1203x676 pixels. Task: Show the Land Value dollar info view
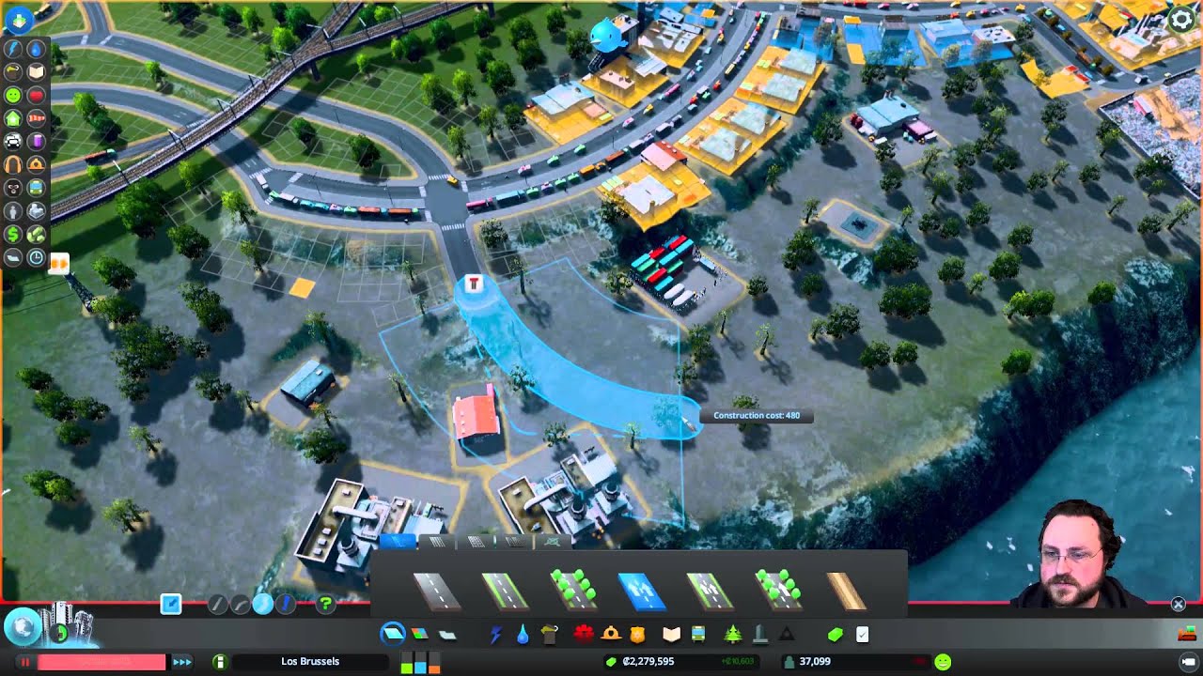tap(12, 235)
